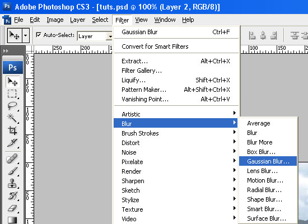The height and width of the screenshot is (224, 308).
Task: Click Move tool preset icon in options bar
Action: [15, 35]
